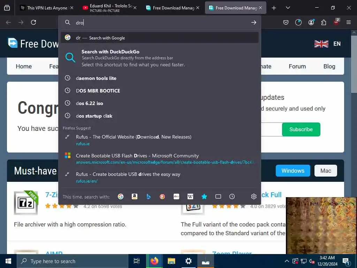
Task: Open File Explorer in taskbar
Action: (171, 261)
